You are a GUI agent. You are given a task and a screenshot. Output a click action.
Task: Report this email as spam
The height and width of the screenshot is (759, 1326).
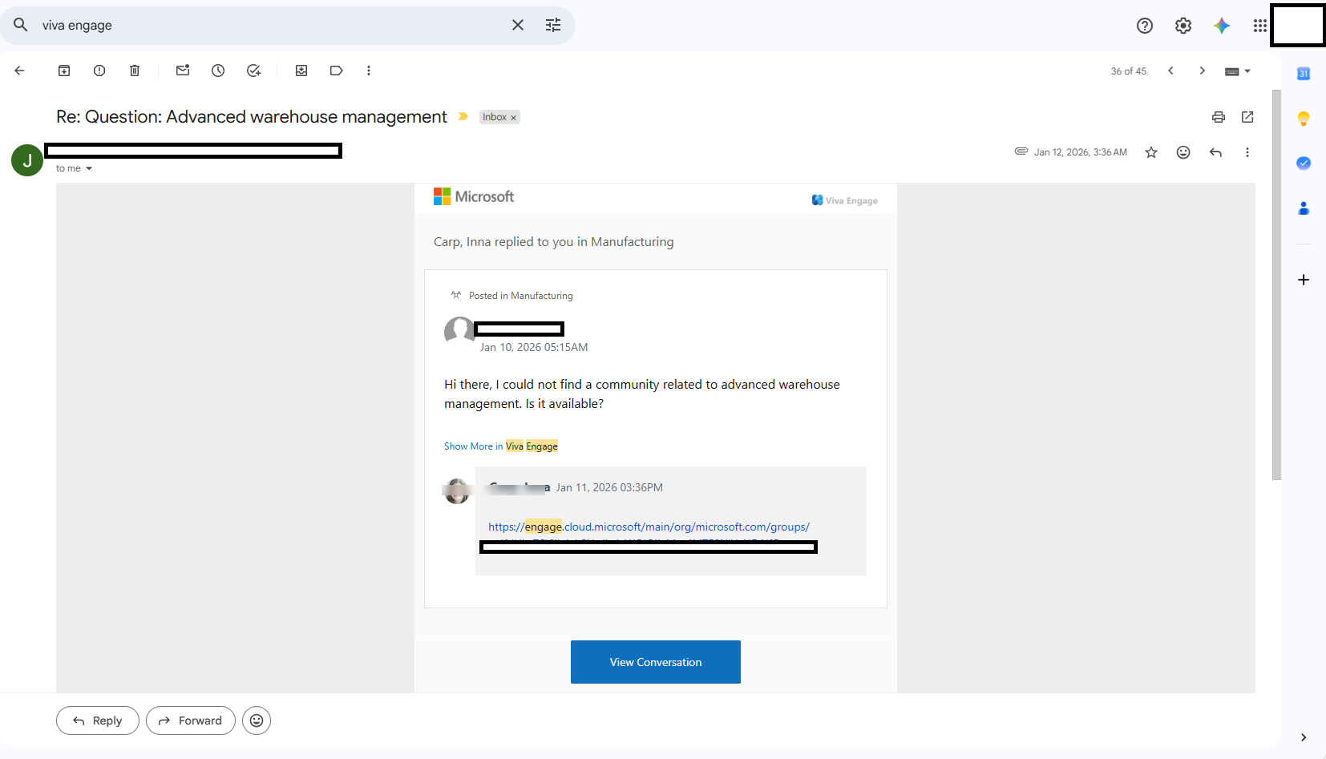[x=99, y=71]
